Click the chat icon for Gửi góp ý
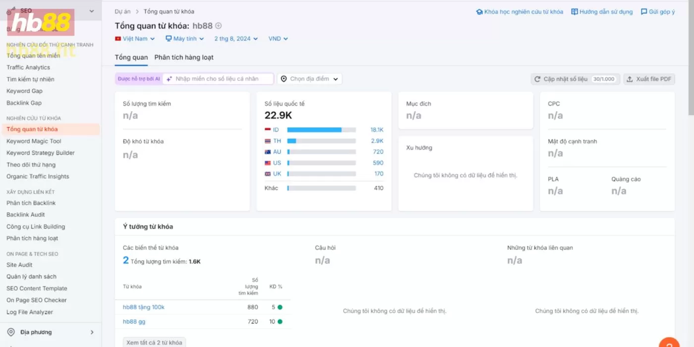The width and height of the screenshot is (694, 347). pos(644,12)
